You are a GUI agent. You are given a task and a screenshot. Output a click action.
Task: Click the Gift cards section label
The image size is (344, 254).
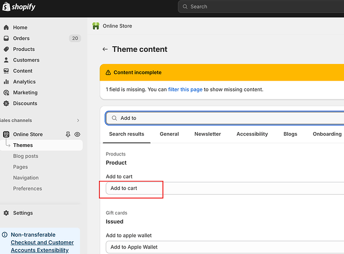pyautogui.click(x=117, y=213)
